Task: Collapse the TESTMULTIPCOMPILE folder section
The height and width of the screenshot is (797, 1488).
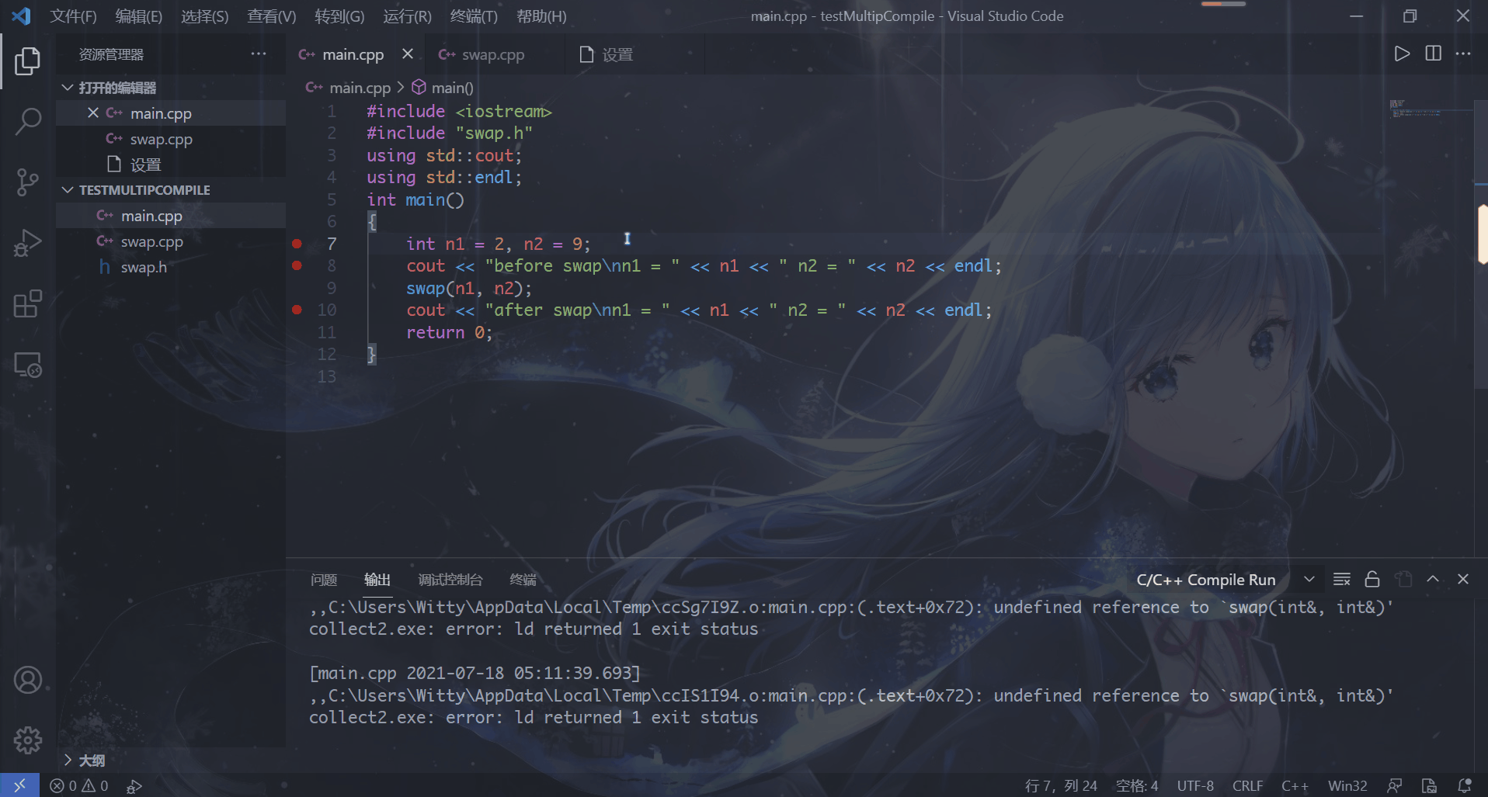Action: pos(171,190)
